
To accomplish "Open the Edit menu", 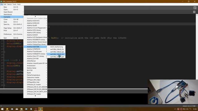I will (x=5, y=4).
